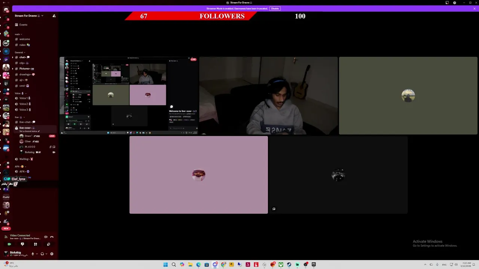Open Windows taskbar search
This screenshot has height=269, width=479.
pos(174,265)
